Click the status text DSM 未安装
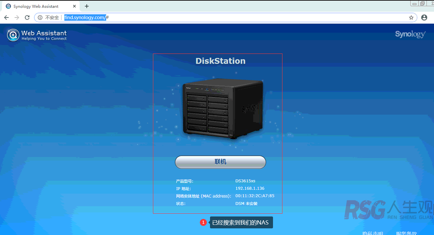The height and width of the screenshot is (235, 434). click(x=246, y=204)
